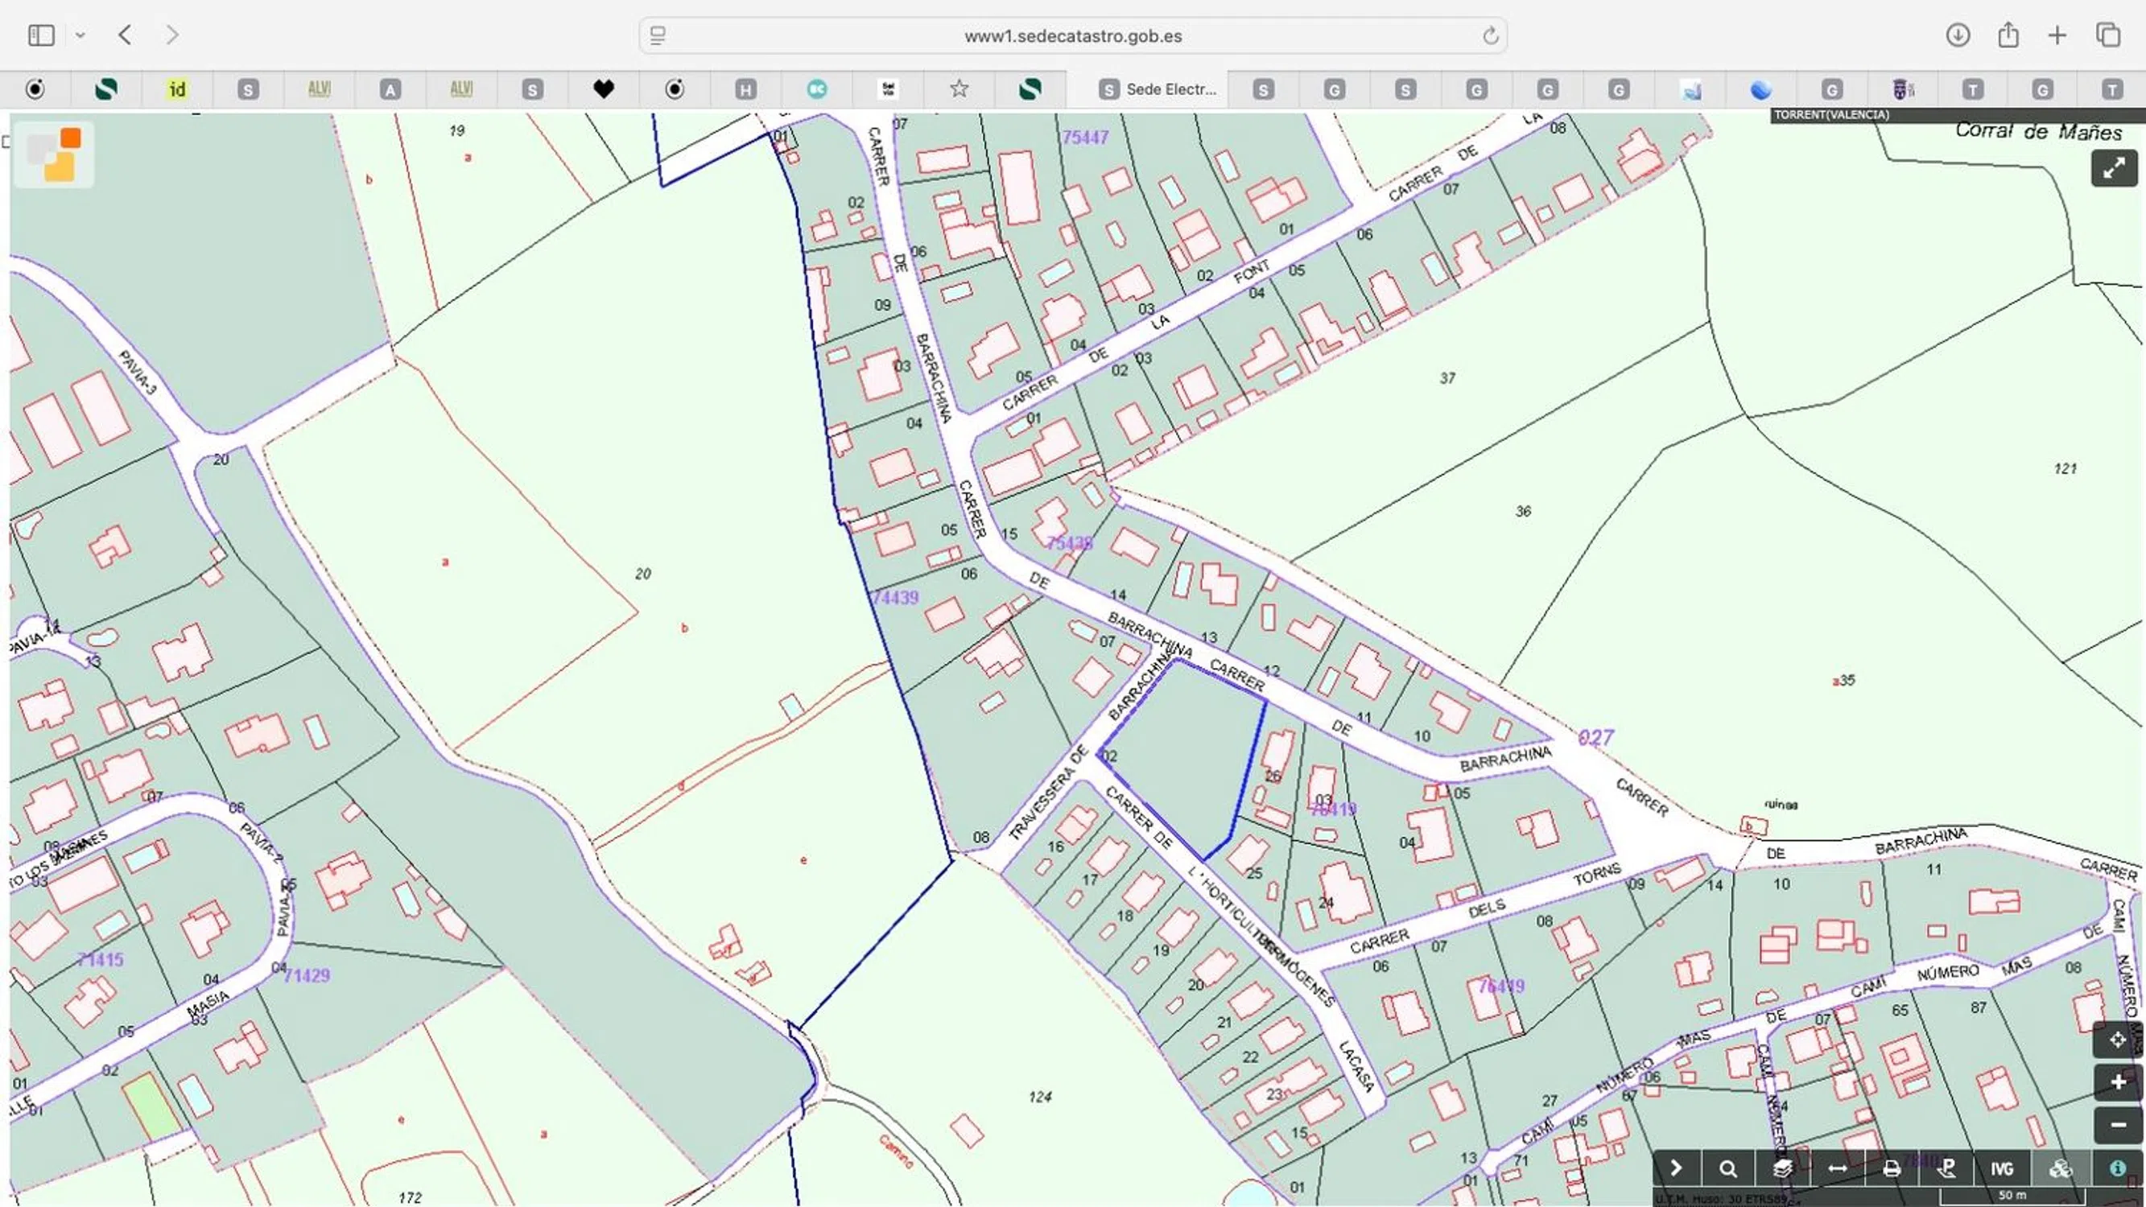
Task: Toggle the 3D buildings cubes tool
Action: 2060,1168
